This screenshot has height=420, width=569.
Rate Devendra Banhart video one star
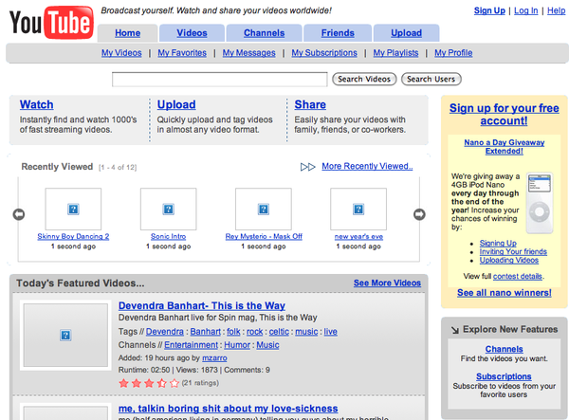(x=123, y=383)
